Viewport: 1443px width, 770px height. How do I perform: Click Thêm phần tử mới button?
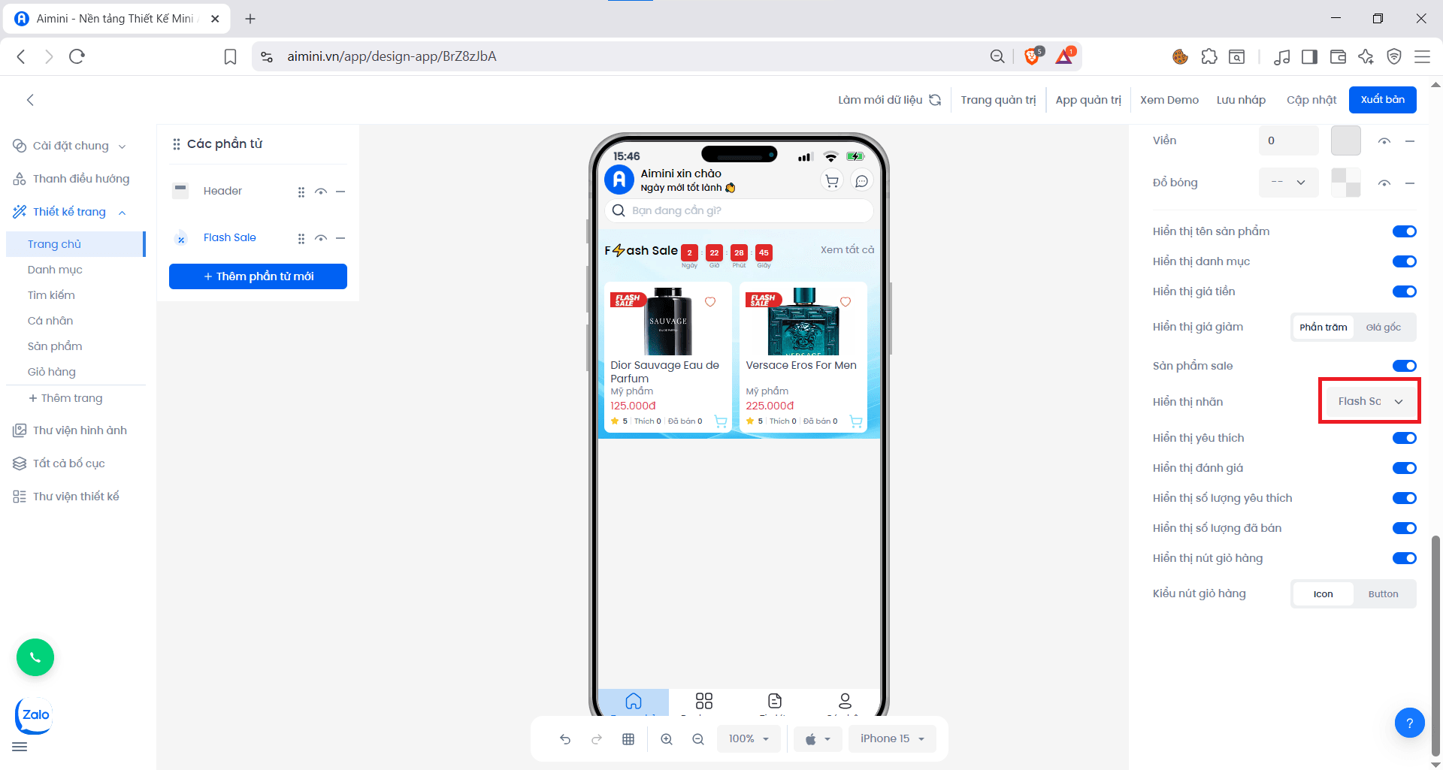258,276
